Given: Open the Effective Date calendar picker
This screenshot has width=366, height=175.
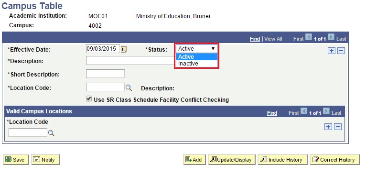Looking at the screenshot, I should [x=124, y=49].
